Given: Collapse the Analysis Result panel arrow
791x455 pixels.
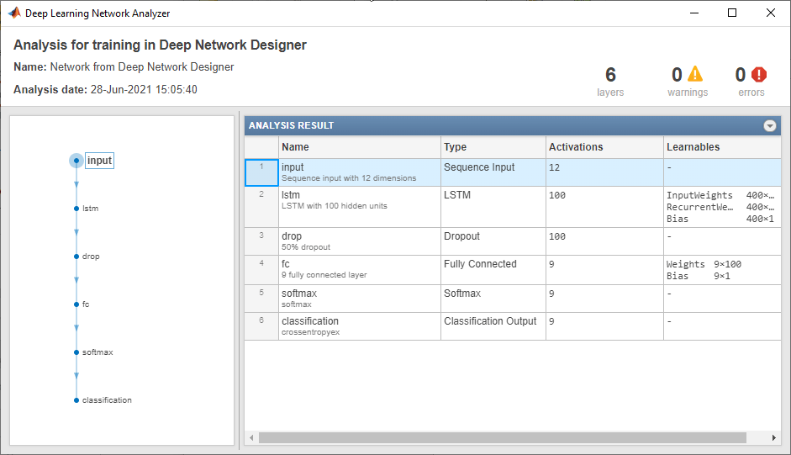Looking at the screenshot, I should [x=769, y=126].
